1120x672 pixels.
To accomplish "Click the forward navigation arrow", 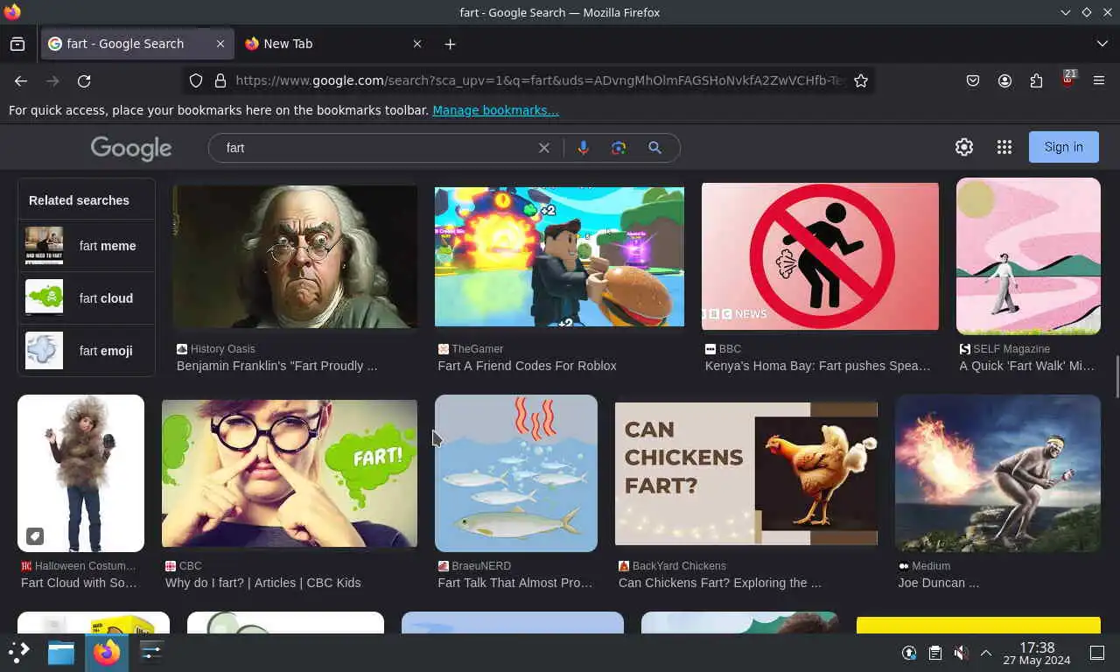I will (52, 80).
